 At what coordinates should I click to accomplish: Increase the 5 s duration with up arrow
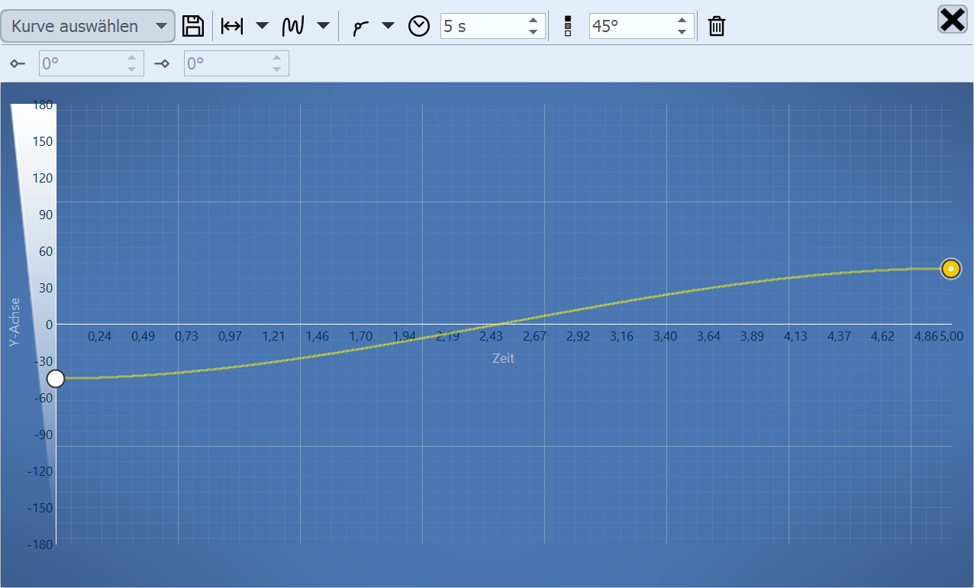pos(533,21)
